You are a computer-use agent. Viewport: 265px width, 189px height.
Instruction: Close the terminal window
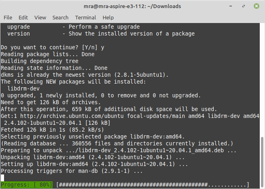(x=257, y=6)
